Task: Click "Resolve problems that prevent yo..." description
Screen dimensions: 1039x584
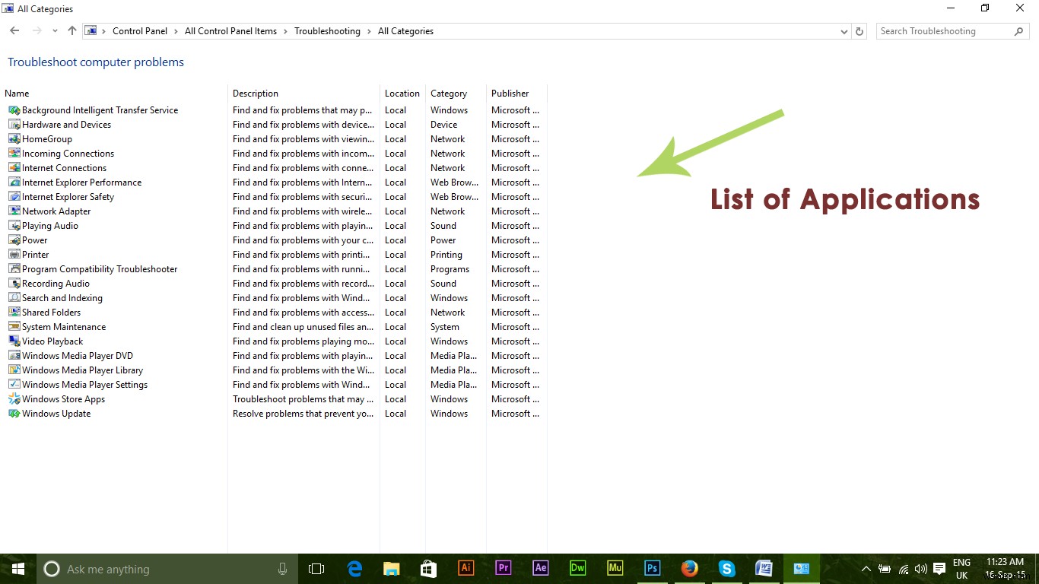Action: [x=303, y=414]
